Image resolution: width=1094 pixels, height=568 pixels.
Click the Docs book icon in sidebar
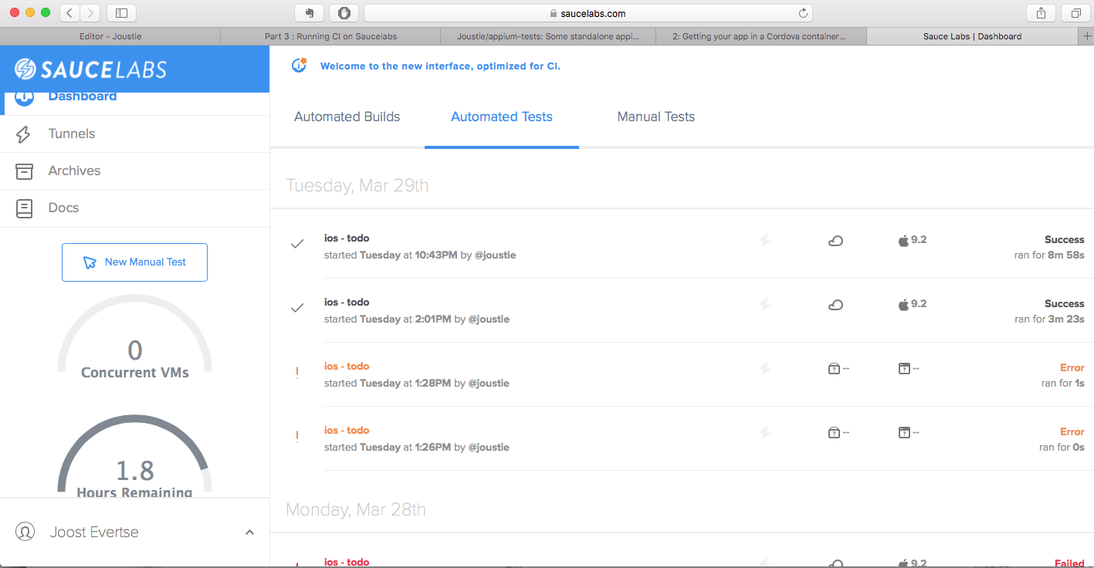click(24, 208)
